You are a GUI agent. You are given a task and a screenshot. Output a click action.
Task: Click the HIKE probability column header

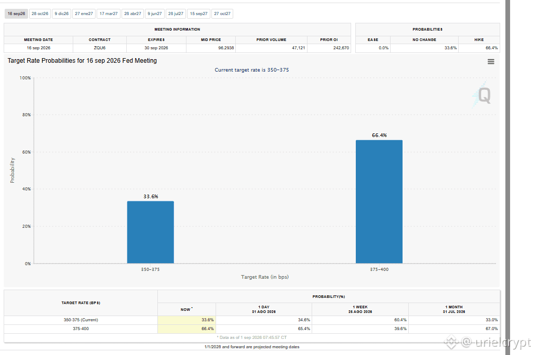(479, 39)
